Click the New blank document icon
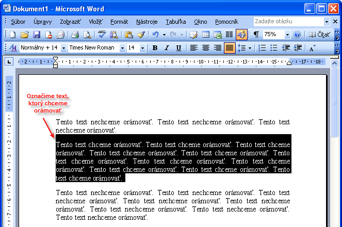This screenshot has height=227, width=342. (13, 35)
